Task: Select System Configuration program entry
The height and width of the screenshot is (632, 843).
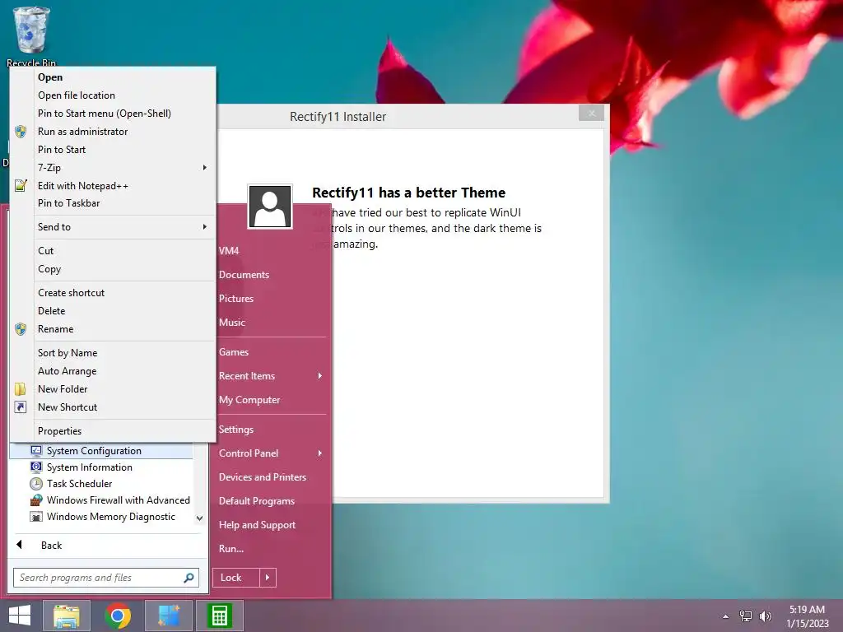Action: click(x=101, y=451)
